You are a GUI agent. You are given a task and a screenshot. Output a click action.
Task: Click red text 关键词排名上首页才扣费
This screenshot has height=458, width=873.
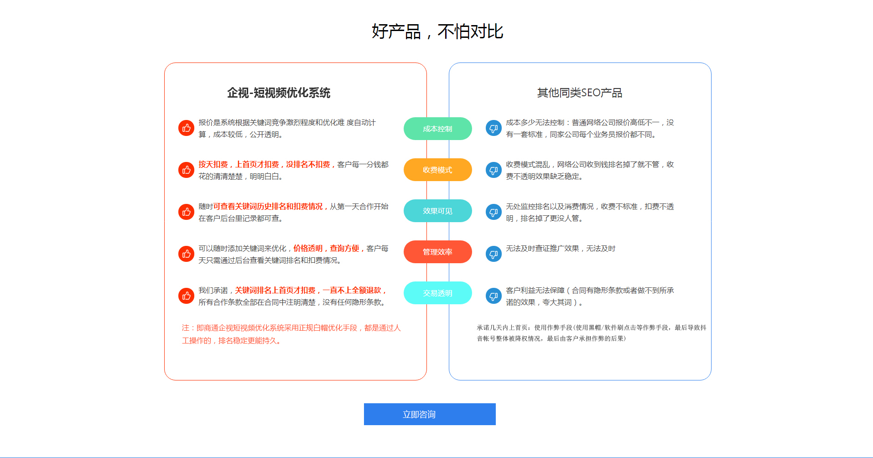coord(275,290)
